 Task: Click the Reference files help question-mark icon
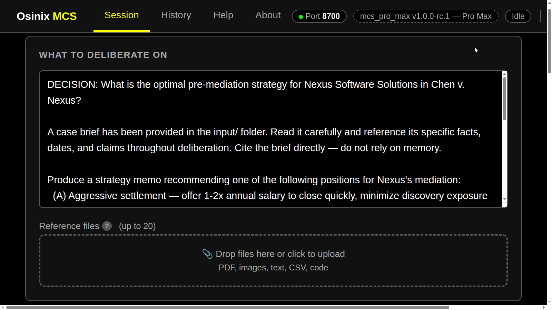tap(107, 226)
